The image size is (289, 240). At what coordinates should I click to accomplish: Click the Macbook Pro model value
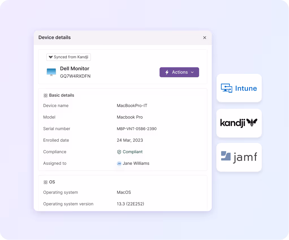click(130, 117)
